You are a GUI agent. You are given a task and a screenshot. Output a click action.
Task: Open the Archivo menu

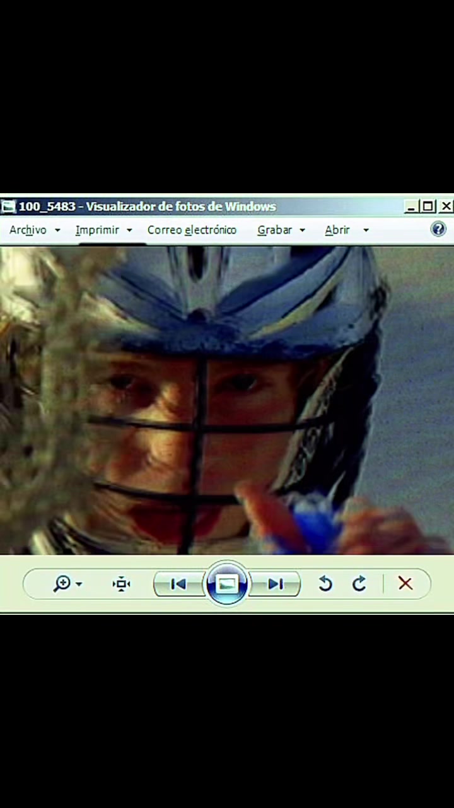[x=28, y=230]
